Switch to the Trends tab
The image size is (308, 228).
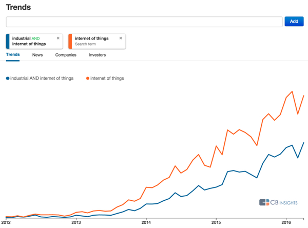pyautogui.click(x=13, y=54)
